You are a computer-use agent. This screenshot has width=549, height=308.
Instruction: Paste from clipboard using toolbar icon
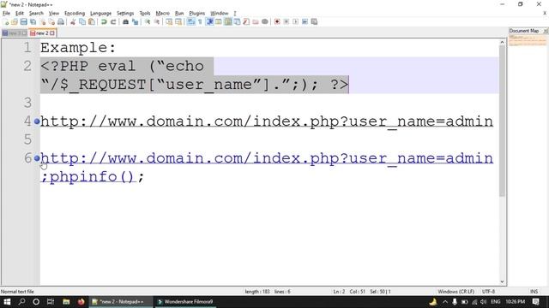click(x=92, y=21)
